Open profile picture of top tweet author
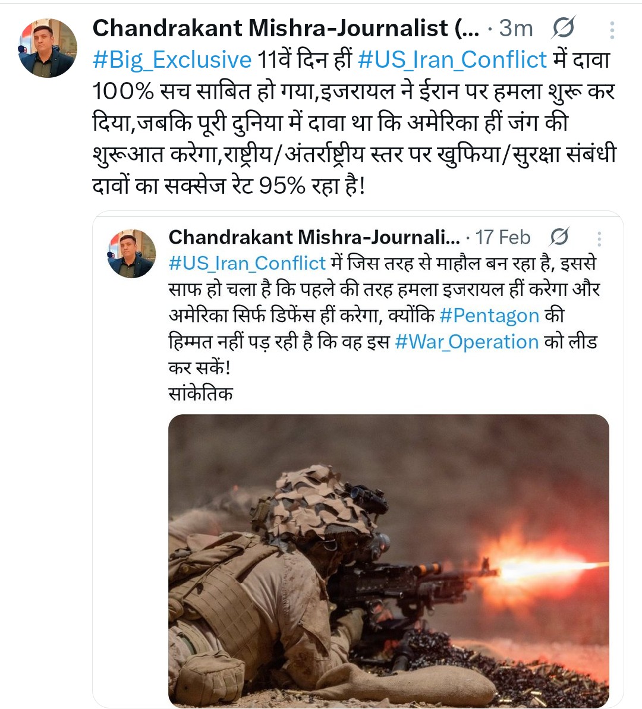This screenshot has height=709, width=642. click(x=48, y=48)
